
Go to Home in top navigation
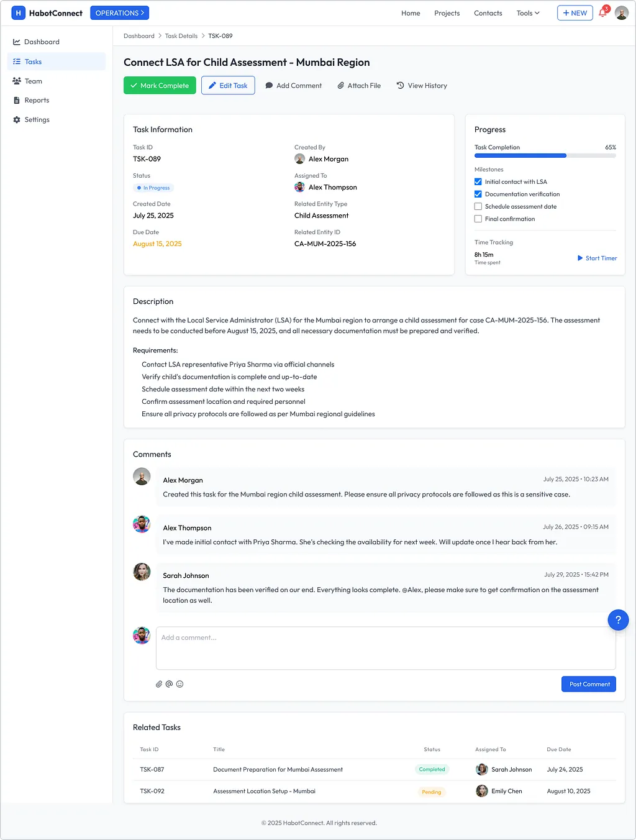tap(411, 13)
